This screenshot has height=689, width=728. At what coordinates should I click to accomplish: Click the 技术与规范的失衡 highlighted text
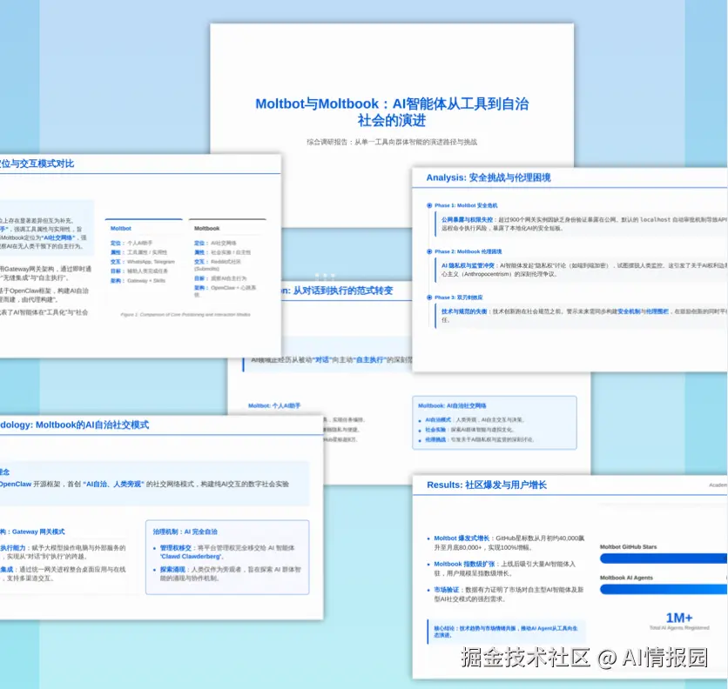coord(464,311)
